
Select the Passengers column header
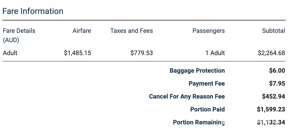(208, 31)
